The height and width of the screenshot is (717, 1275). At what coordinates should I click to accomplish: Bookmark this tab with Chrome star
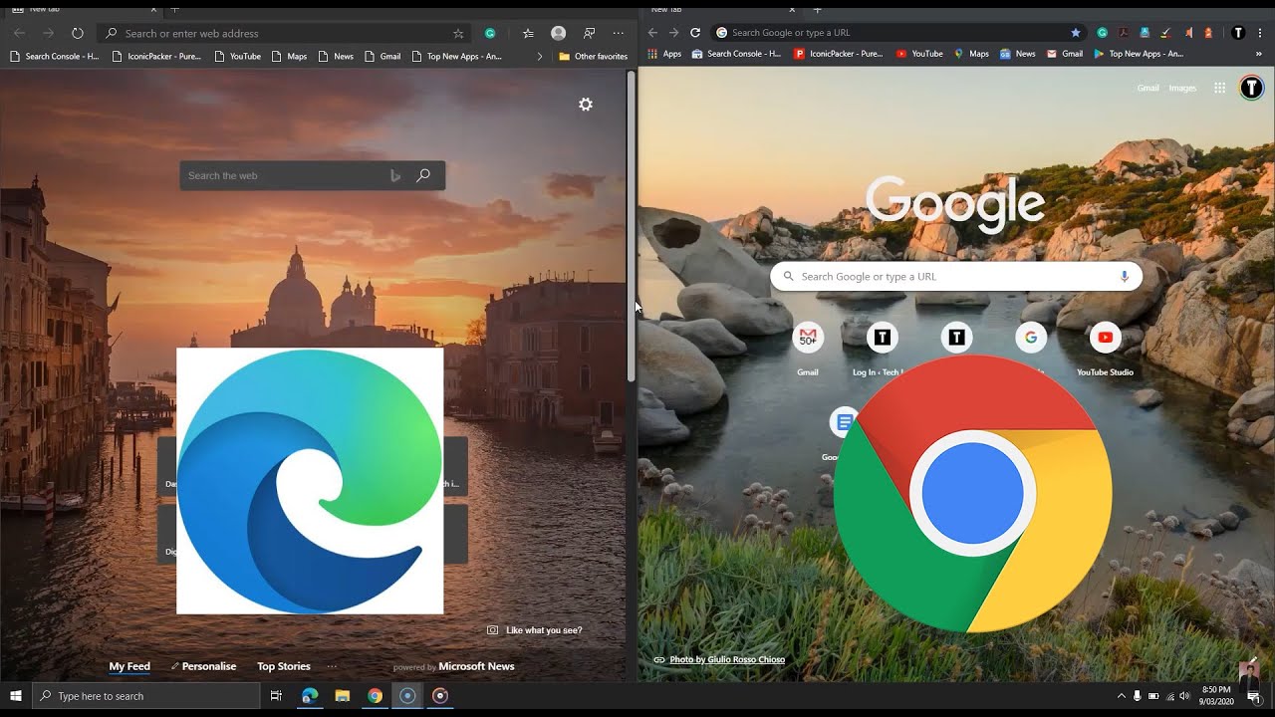pyautogui.click(x=1075, y=32)
